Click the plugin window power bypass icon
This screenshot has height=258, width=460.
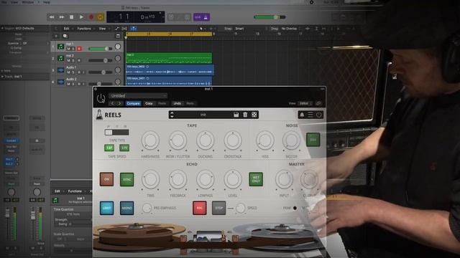click(101, 98)
